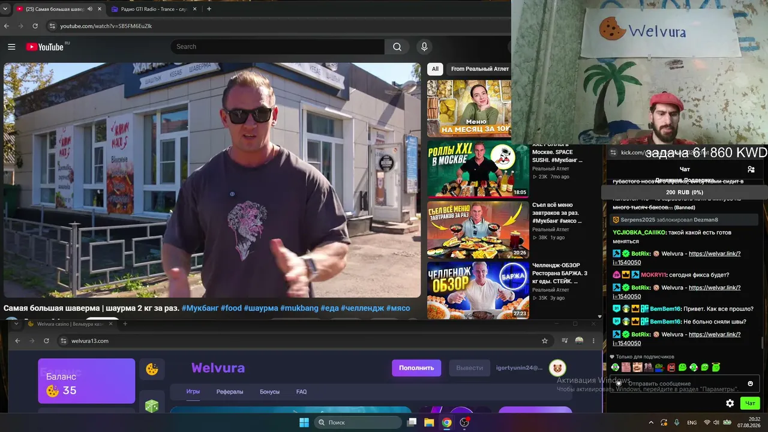Click the Welvura logo text

218,368
